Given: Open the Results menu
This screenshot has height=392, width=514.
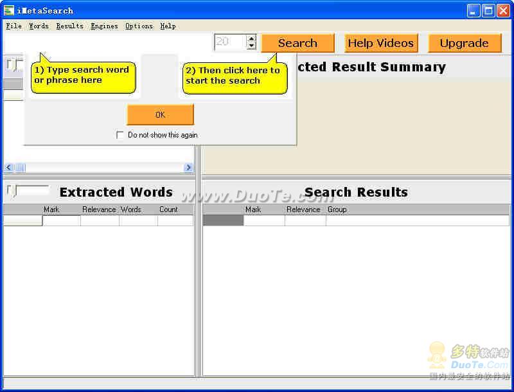Looking at the screenshot, I should [70, 26].
